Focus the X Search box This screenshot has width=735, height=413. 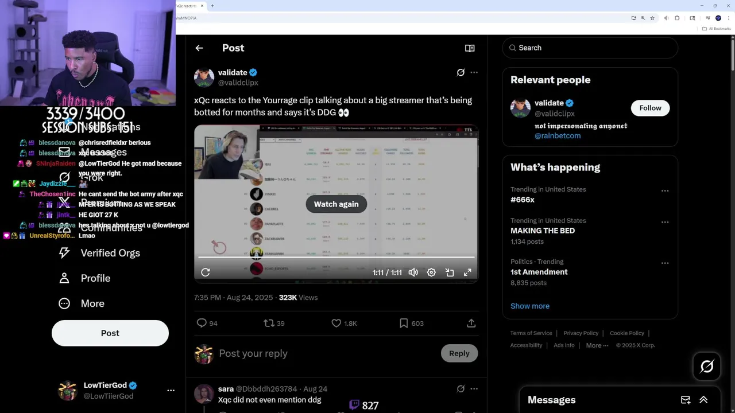(590, 48)
